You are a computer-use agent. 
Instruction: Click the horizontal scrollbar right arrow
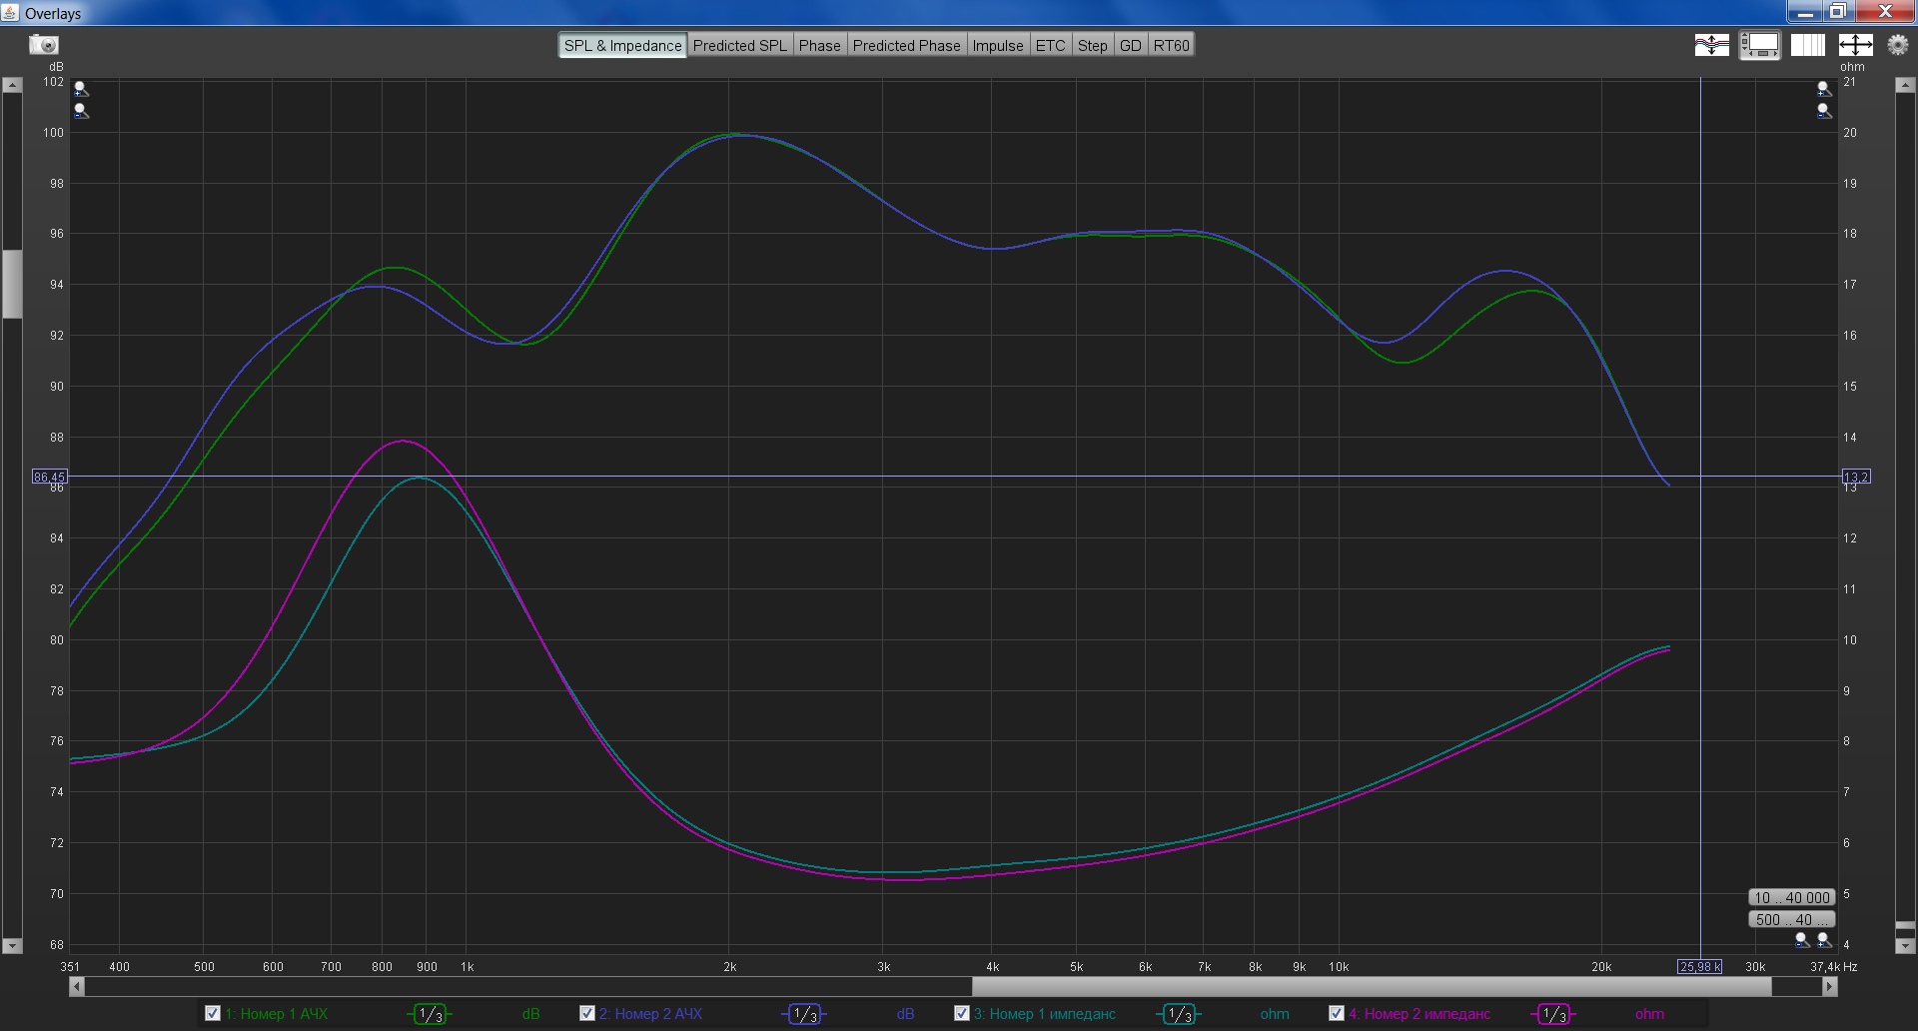pyautogui.click(x=1829, y=986)
